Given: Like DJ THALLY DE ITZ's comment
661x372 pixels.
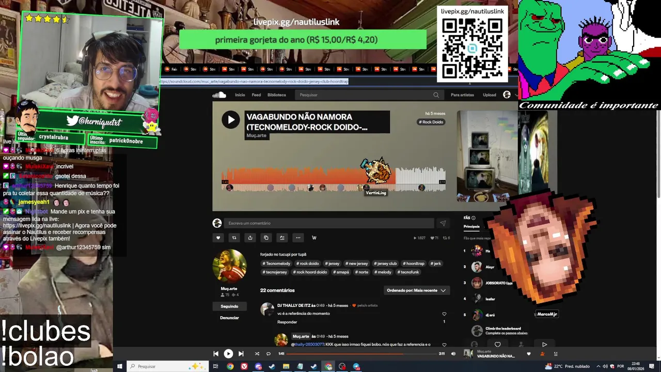Looking at the screenshot, I should click(444, 314).
